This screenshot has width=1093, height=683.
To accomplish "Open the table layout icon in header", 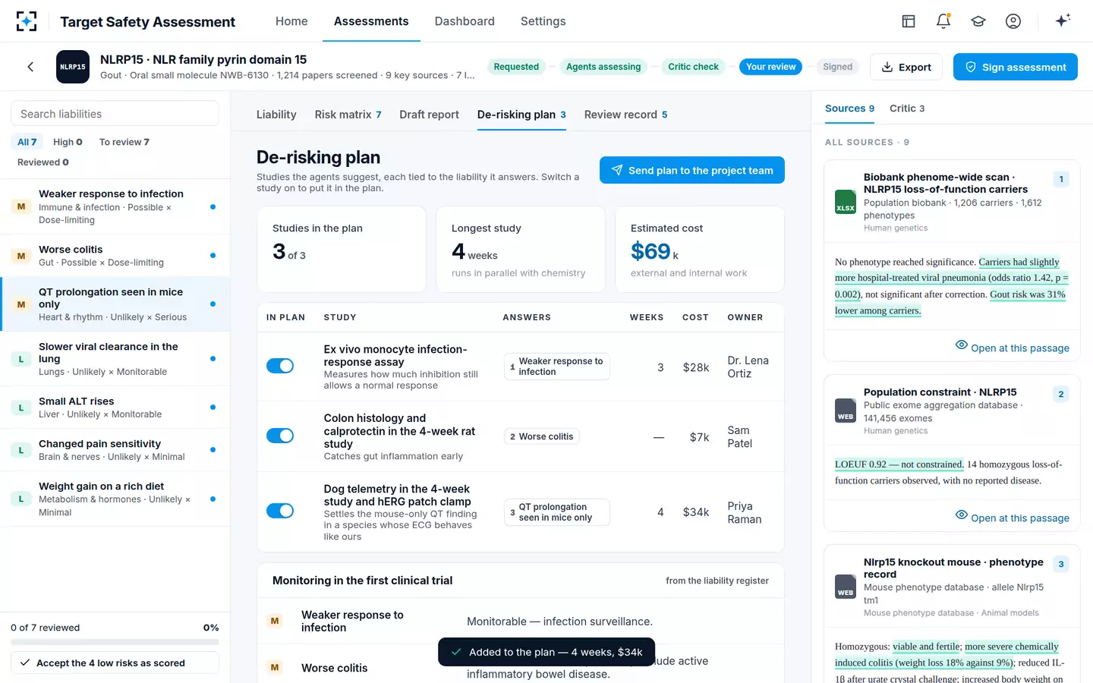I will click(x=909, y=21).
